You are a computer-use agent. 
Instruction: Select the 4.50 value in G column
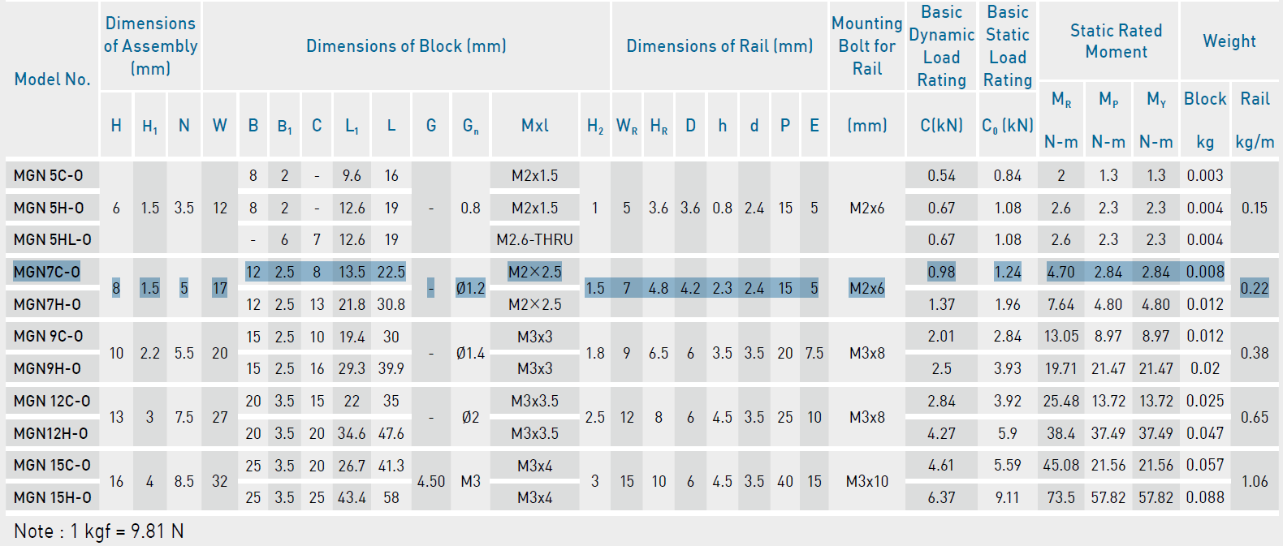coord(430,481)
